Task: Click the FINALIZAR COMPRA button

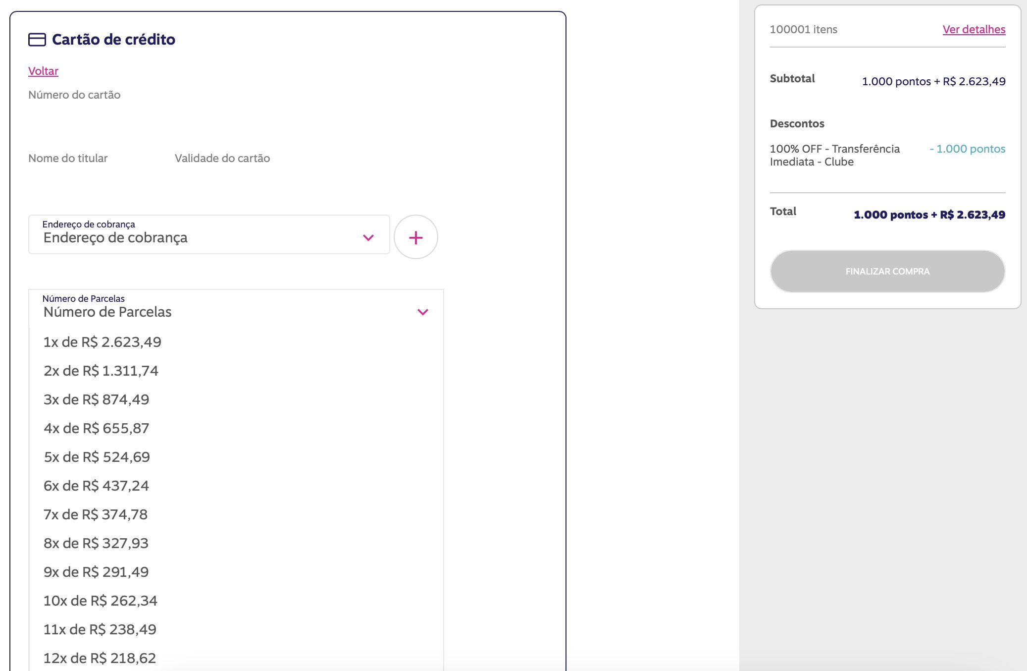Action: (x=887, y=271)
